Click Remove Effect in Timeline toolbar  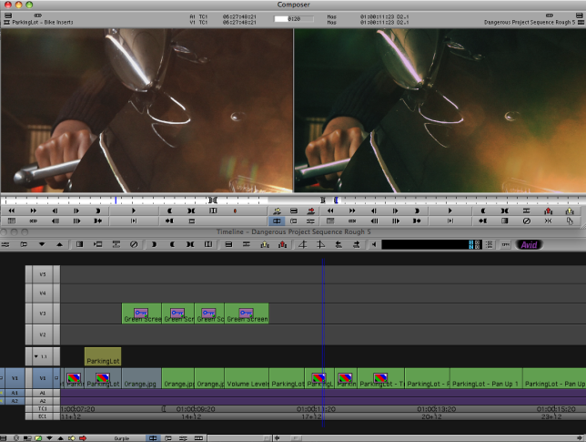click(134, 245)
